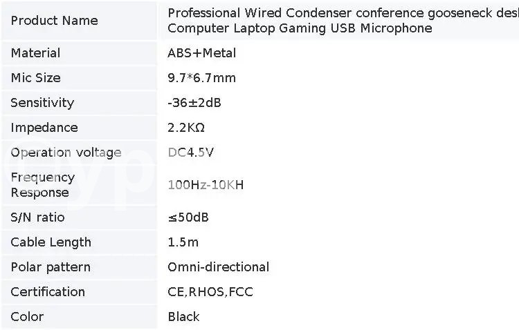Click the Operation voltage label

(x=66, y=153)
